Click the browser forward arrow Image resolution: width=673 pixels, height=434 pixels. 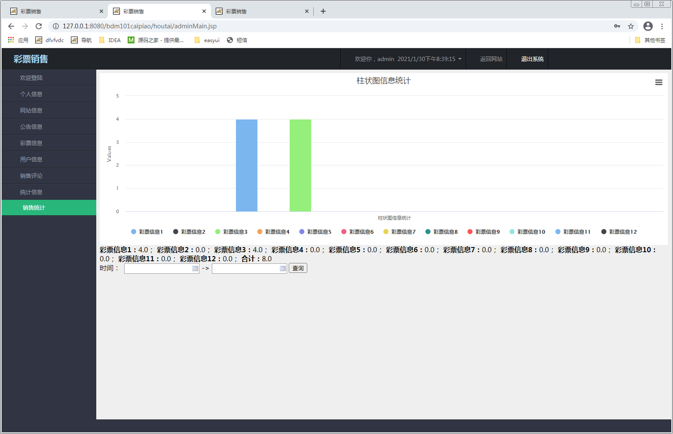coord(25,26)
